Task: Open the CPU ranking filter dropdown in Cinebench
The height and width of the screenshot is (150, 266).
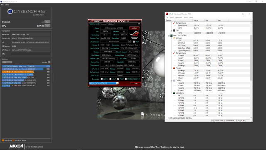Action: (x=7, y=62)
